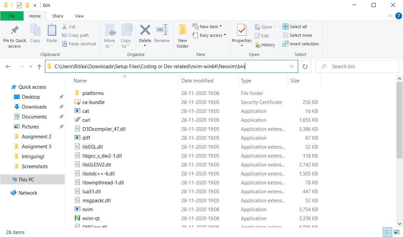Click Properties quick access toolbar checkbox icon
Screen dimensions: 404x237
click(19, 5)
